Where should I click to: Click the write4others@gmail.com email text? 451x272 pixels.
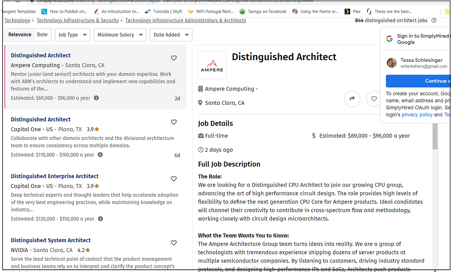(x=424, y=67)
